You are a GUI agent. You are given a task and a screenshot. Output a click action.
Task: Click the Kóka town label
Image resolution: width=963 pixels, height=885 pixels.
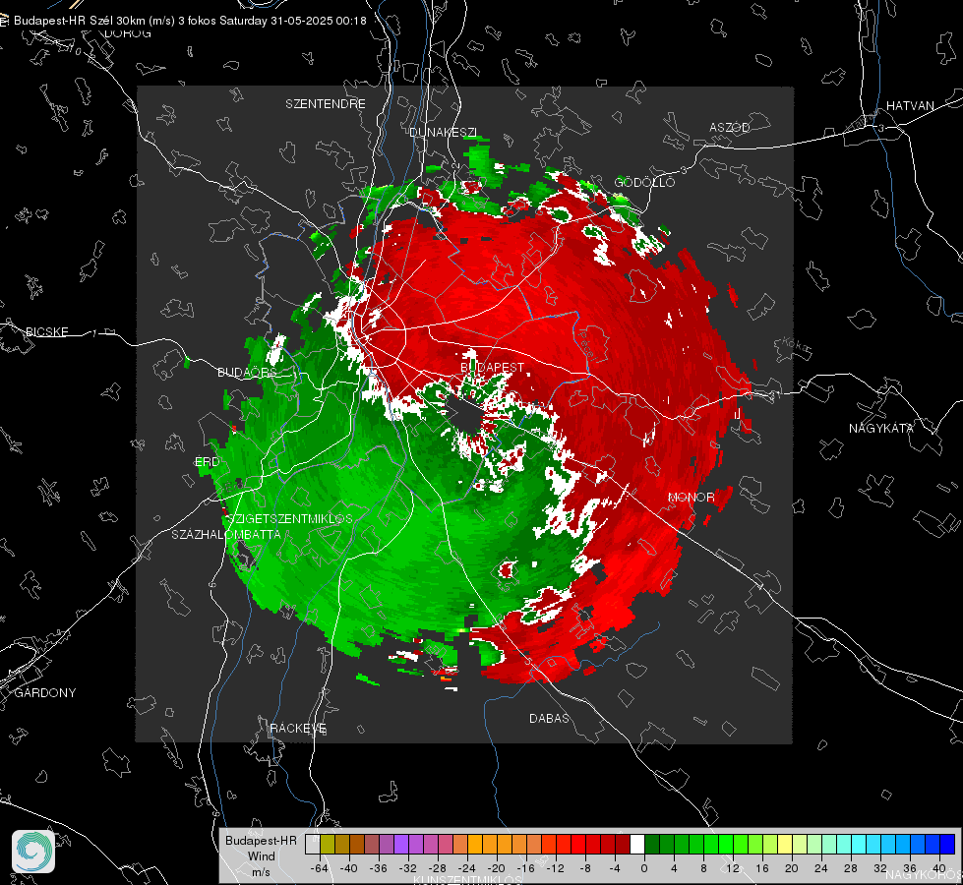point(796,346)
